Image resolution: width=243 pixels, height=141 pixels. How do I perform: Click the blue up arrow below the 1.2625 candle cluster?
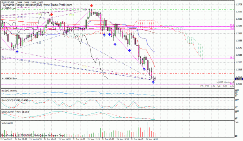pos(144,69)
